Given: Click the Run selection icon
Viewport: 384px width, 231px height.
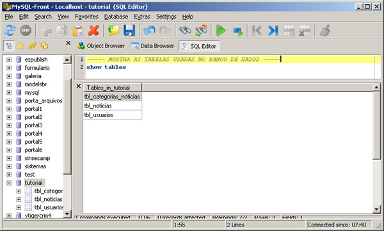Looking at the screenshot, I should [237, 31].
